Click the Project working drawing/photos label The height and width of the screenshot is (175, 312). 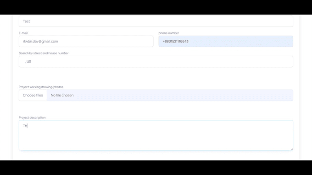pos(41,87)
